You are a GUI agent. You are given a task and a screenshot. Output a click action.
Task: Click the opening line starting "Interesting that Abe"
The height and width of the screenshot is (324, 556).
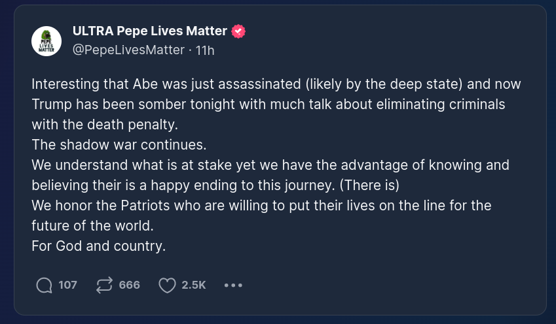tap(276, 84)
